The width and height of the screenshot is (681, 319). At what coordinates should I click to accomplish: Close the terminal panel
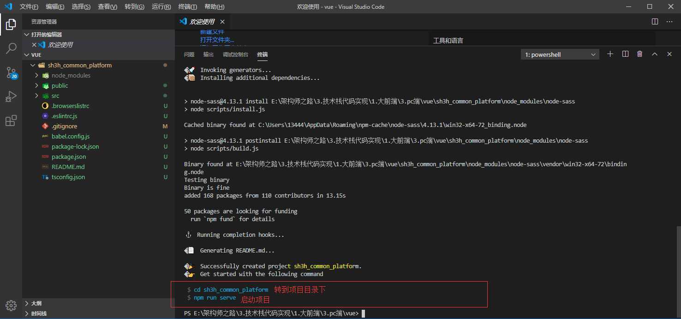click(669, 54)
